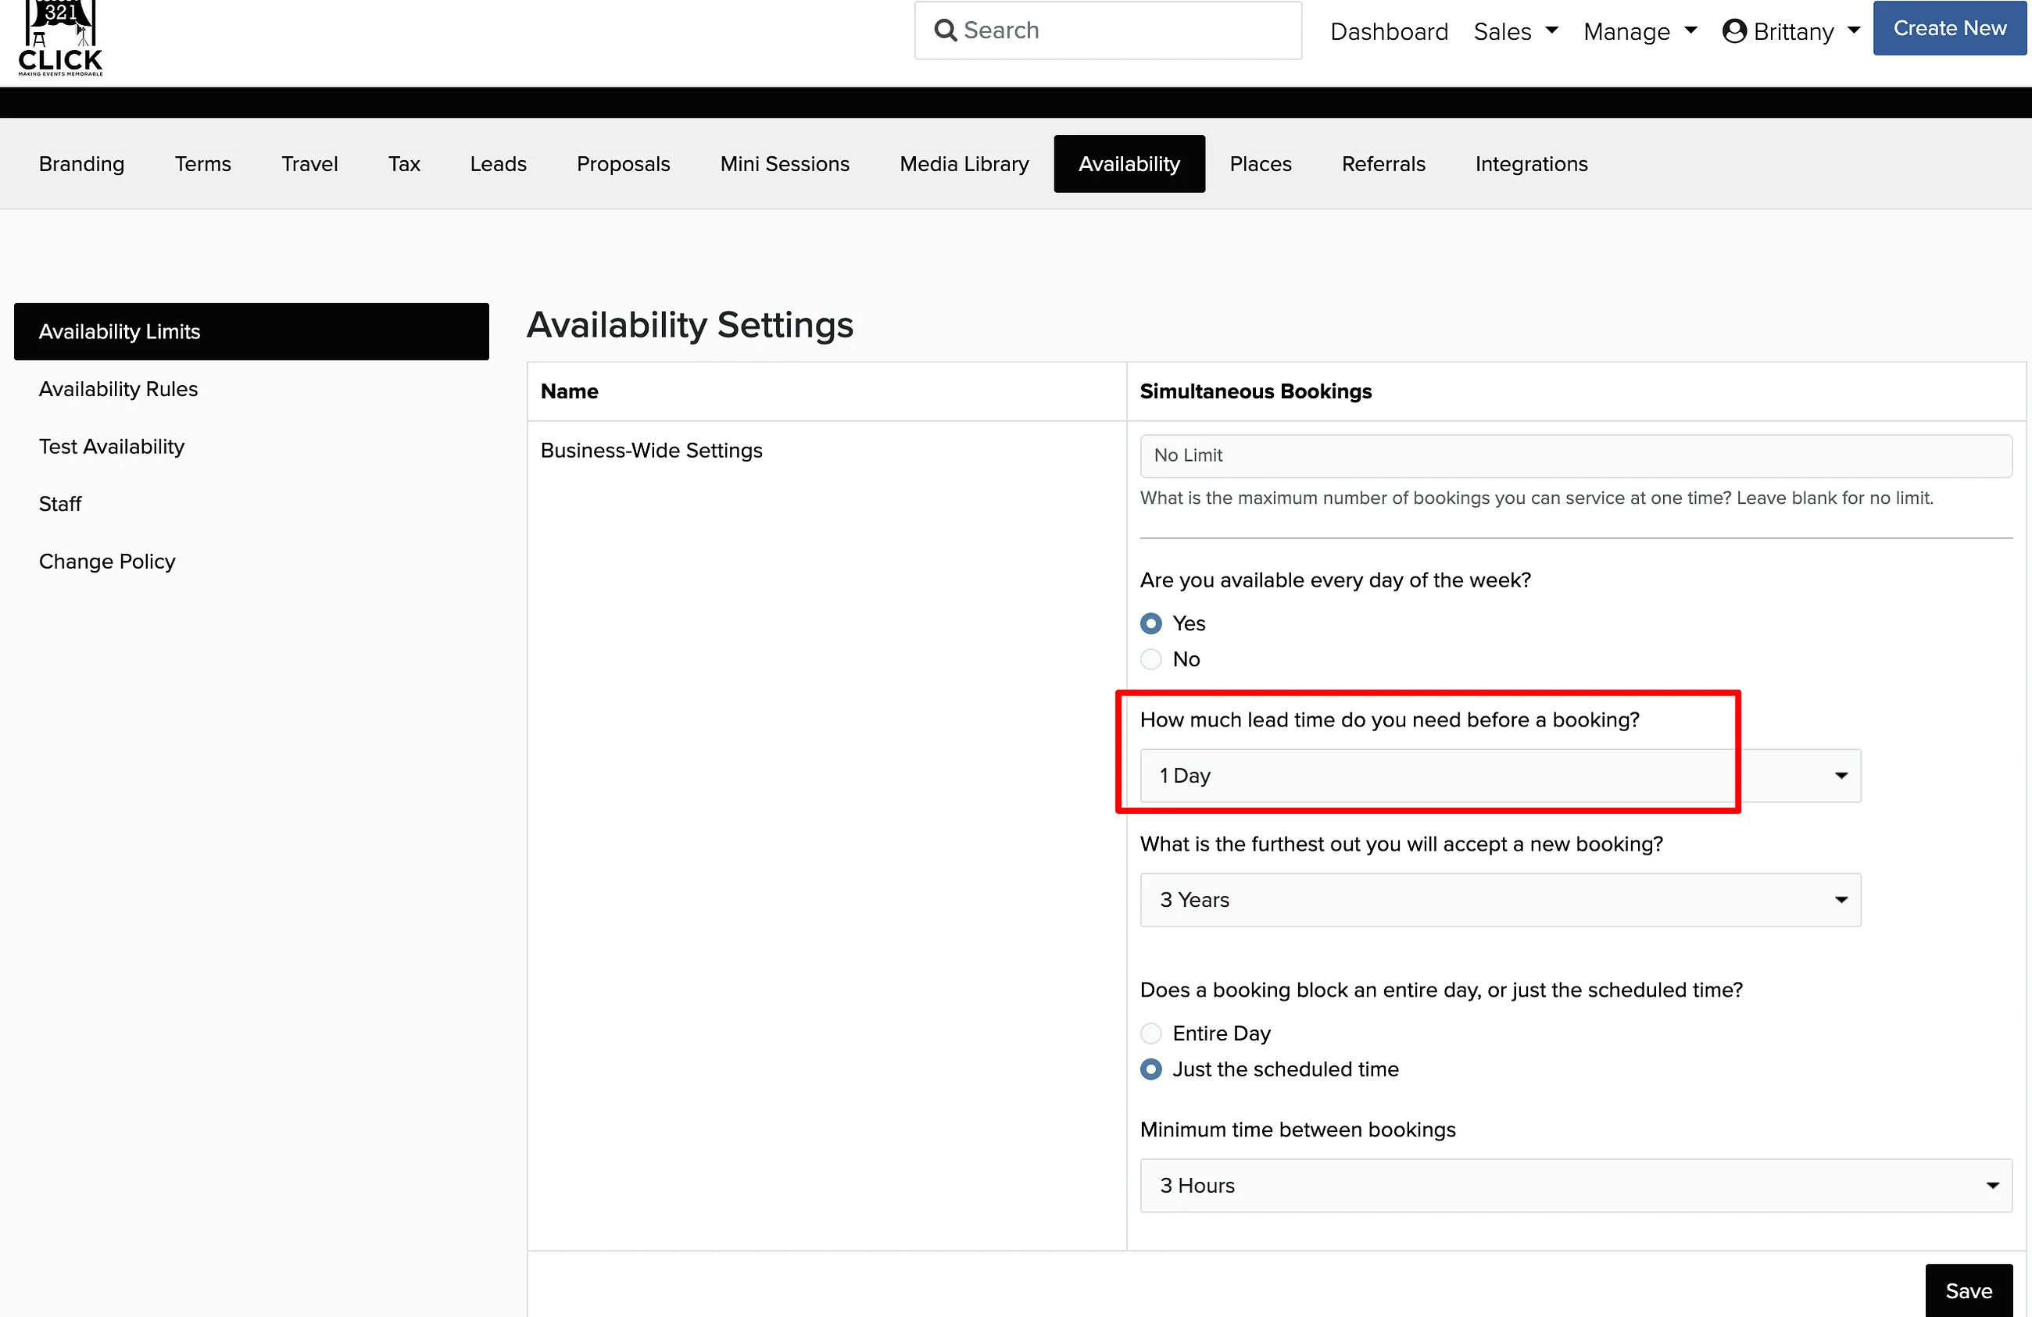Open the Mini Sessions tab
This screenshot has height=1317, width=2032.
click(785, 164)
